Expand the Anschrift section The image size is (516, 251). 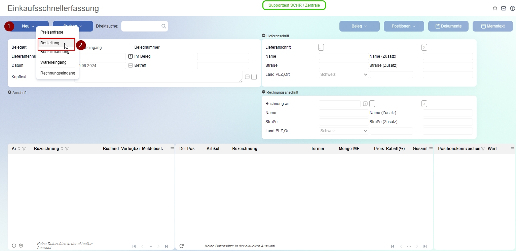[x=10, y=92]
